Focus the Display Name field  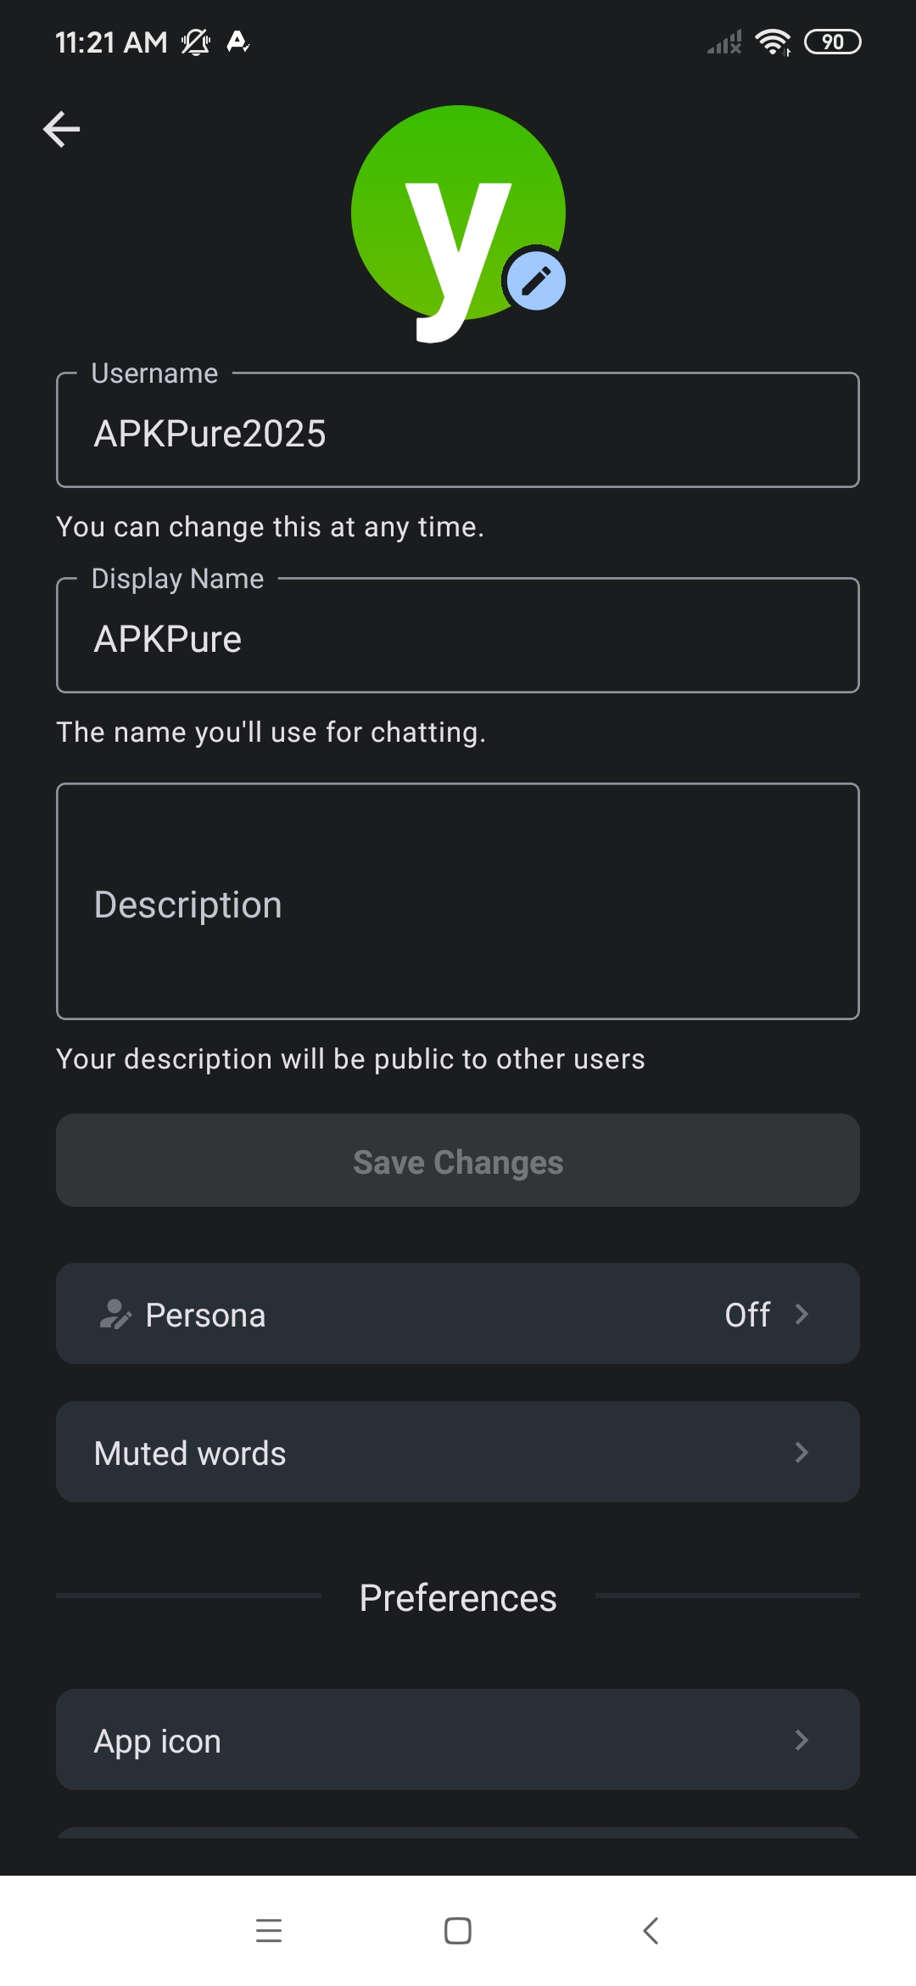[458, 636]
